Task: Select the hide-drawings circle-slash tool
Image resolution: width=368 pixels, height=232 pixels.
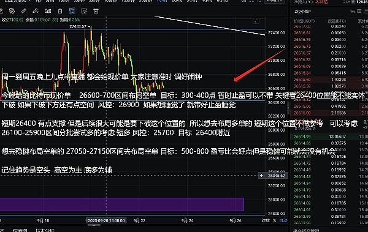Action: click(x=12, y=11)
